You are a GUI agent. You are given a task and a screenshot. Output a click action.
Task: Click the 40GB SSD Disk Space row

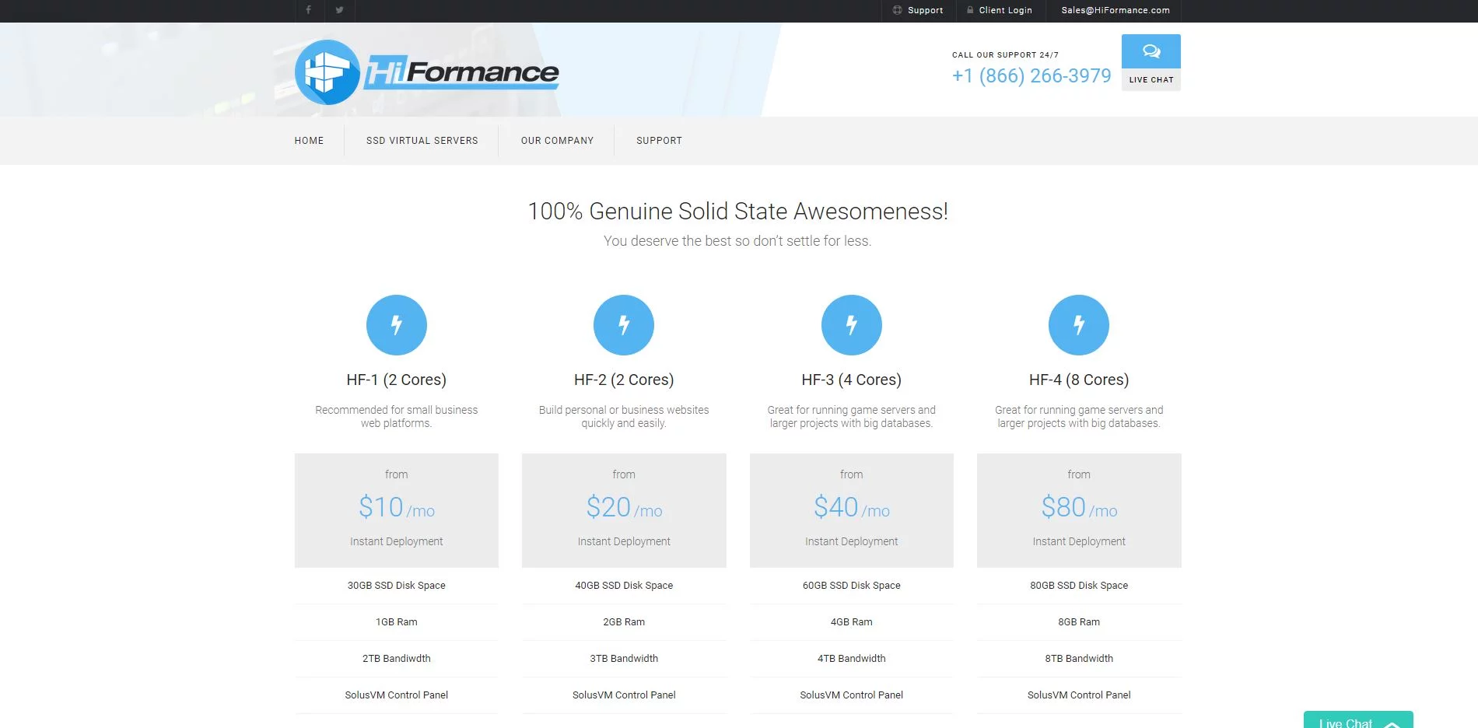tap(624, 586)
